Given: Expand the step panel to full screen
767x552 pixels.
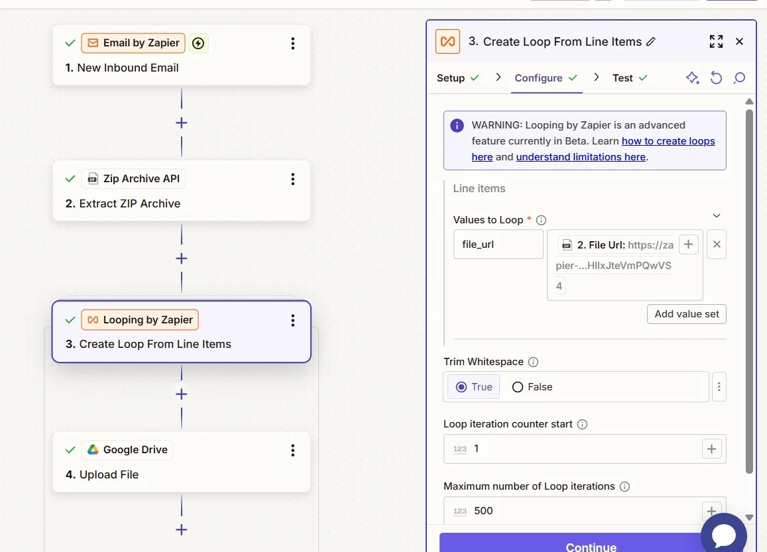Looking at the screenshot, I should (716, 42).
